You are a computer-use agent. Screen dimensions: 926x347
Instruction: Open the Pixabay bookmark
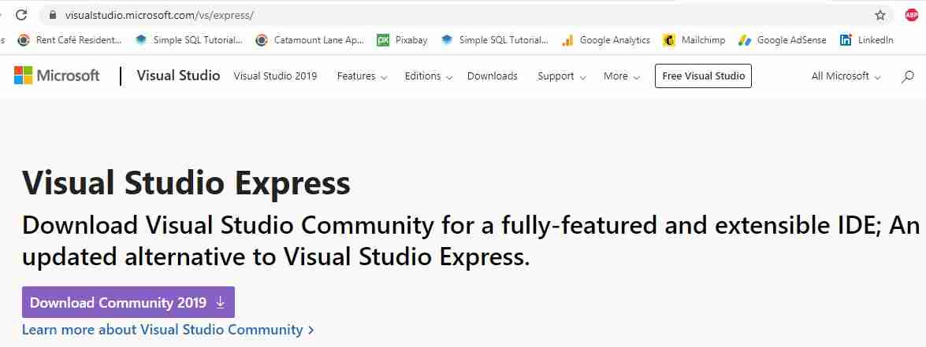tap(402, 40)
